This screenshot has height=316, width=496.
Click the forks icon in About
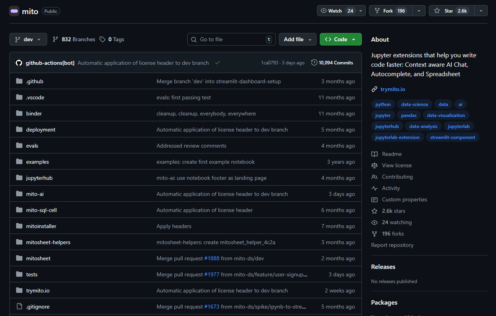tap(374, 233)
